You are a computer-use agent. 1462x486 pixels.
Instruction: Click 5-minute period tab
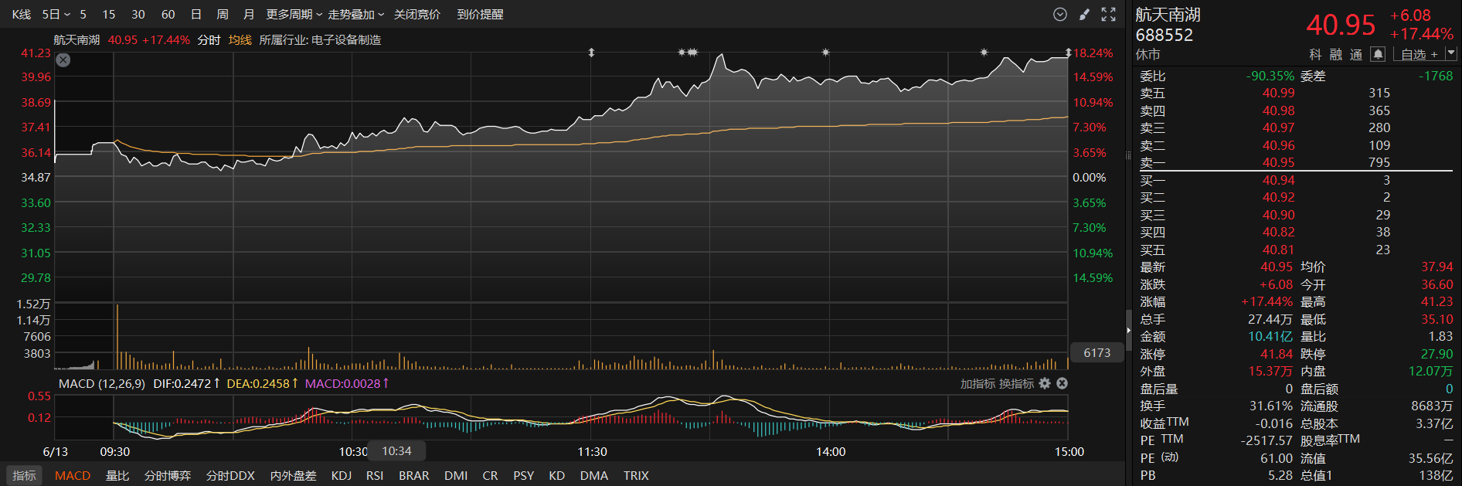coord(83,15)
